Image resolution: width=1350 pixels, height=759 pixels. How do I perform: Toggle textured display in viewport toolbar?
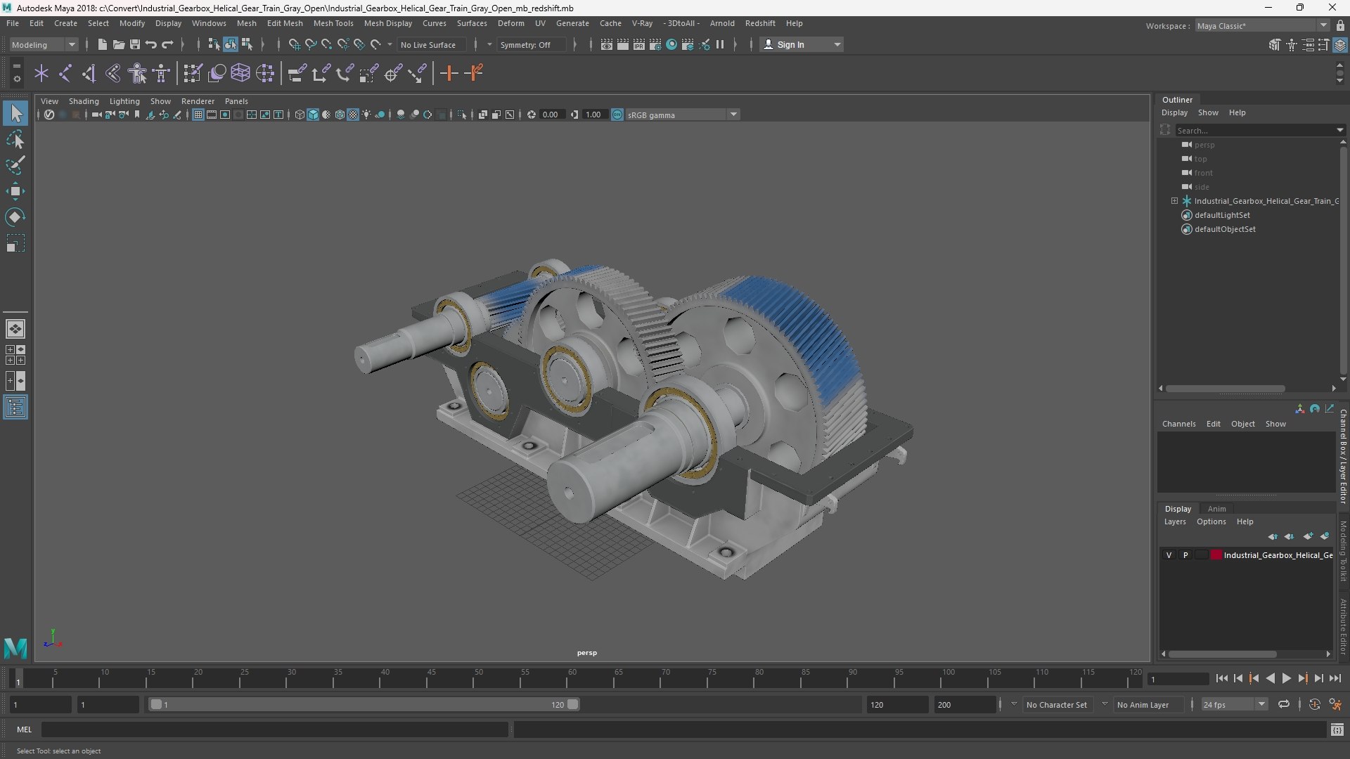click(353, 115)
